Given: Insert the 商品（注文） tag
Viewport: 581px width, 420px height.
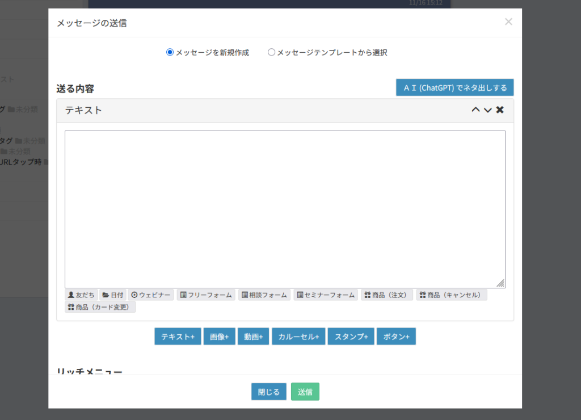Looking at the screenshot, I should 386,295.
